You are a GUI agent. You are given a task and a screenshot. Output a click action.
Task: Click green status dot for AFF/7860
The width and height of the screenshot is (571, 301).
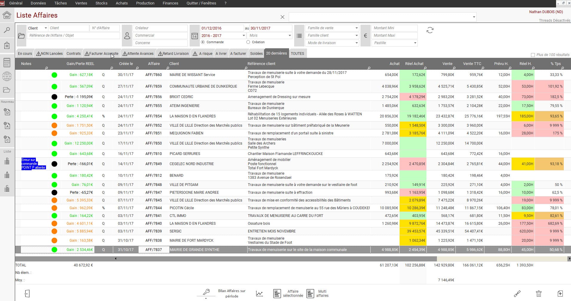tap(54, 75)
